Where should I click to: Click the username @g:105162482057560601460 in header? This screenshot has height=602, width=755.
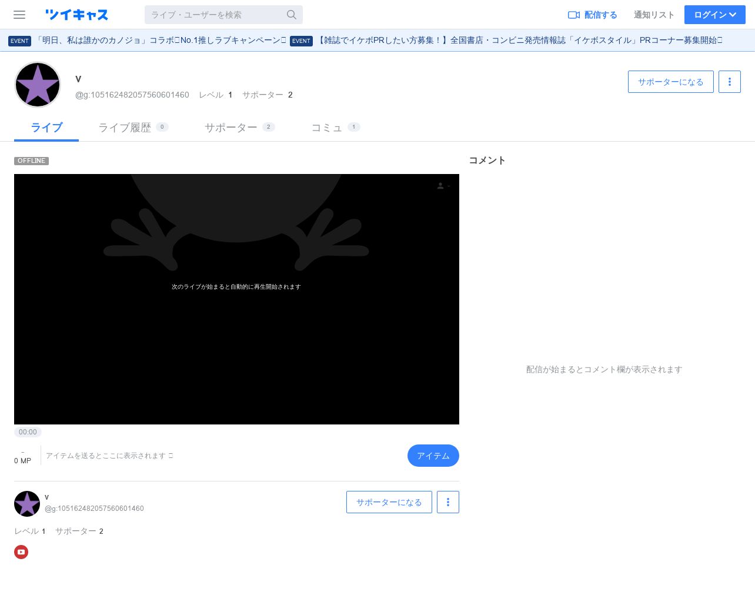pyautogui.click(x=132, y=95)
